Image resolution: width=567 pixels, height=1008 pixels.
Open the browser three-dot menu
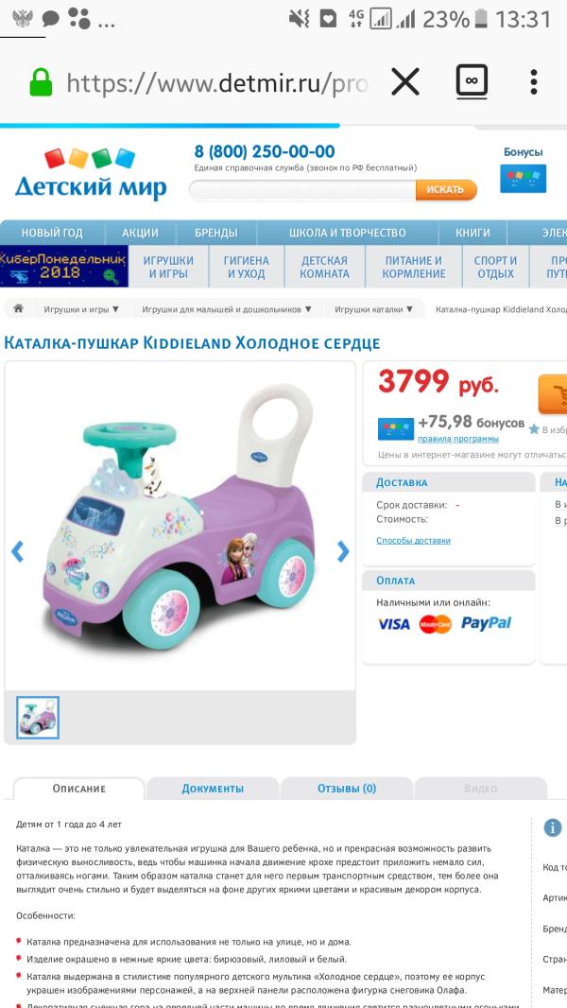(x=534, y=82)
